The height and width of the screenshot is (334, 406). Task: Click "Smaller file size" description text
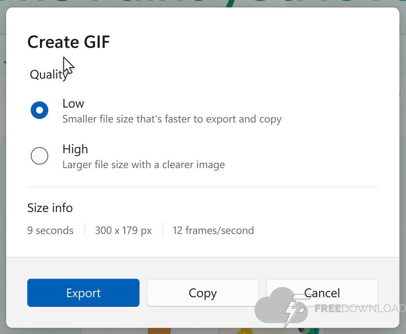coord(172,119)
